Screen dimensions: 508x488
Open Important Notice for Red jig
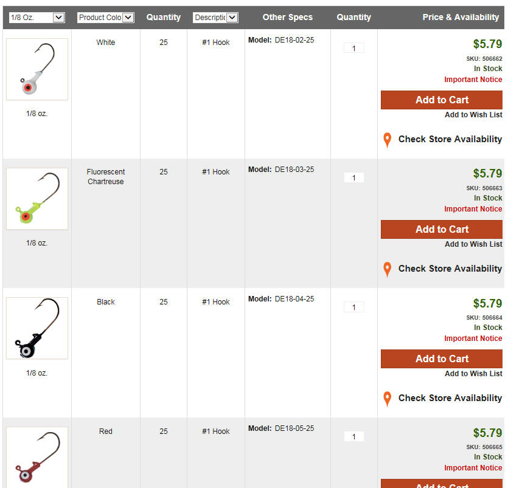473,468
